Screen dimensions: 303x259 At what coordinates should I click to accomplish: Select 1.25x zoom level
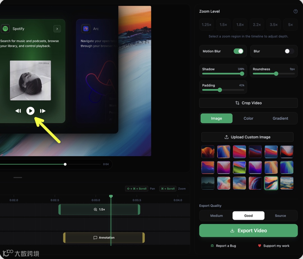(x=206, y=25)
